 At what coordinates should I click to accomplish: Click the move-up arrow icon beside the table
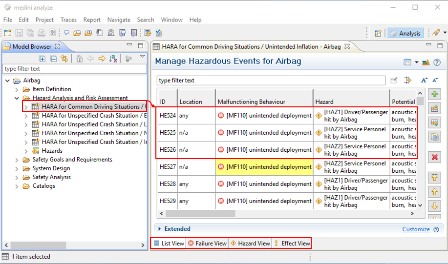(434, 191)
